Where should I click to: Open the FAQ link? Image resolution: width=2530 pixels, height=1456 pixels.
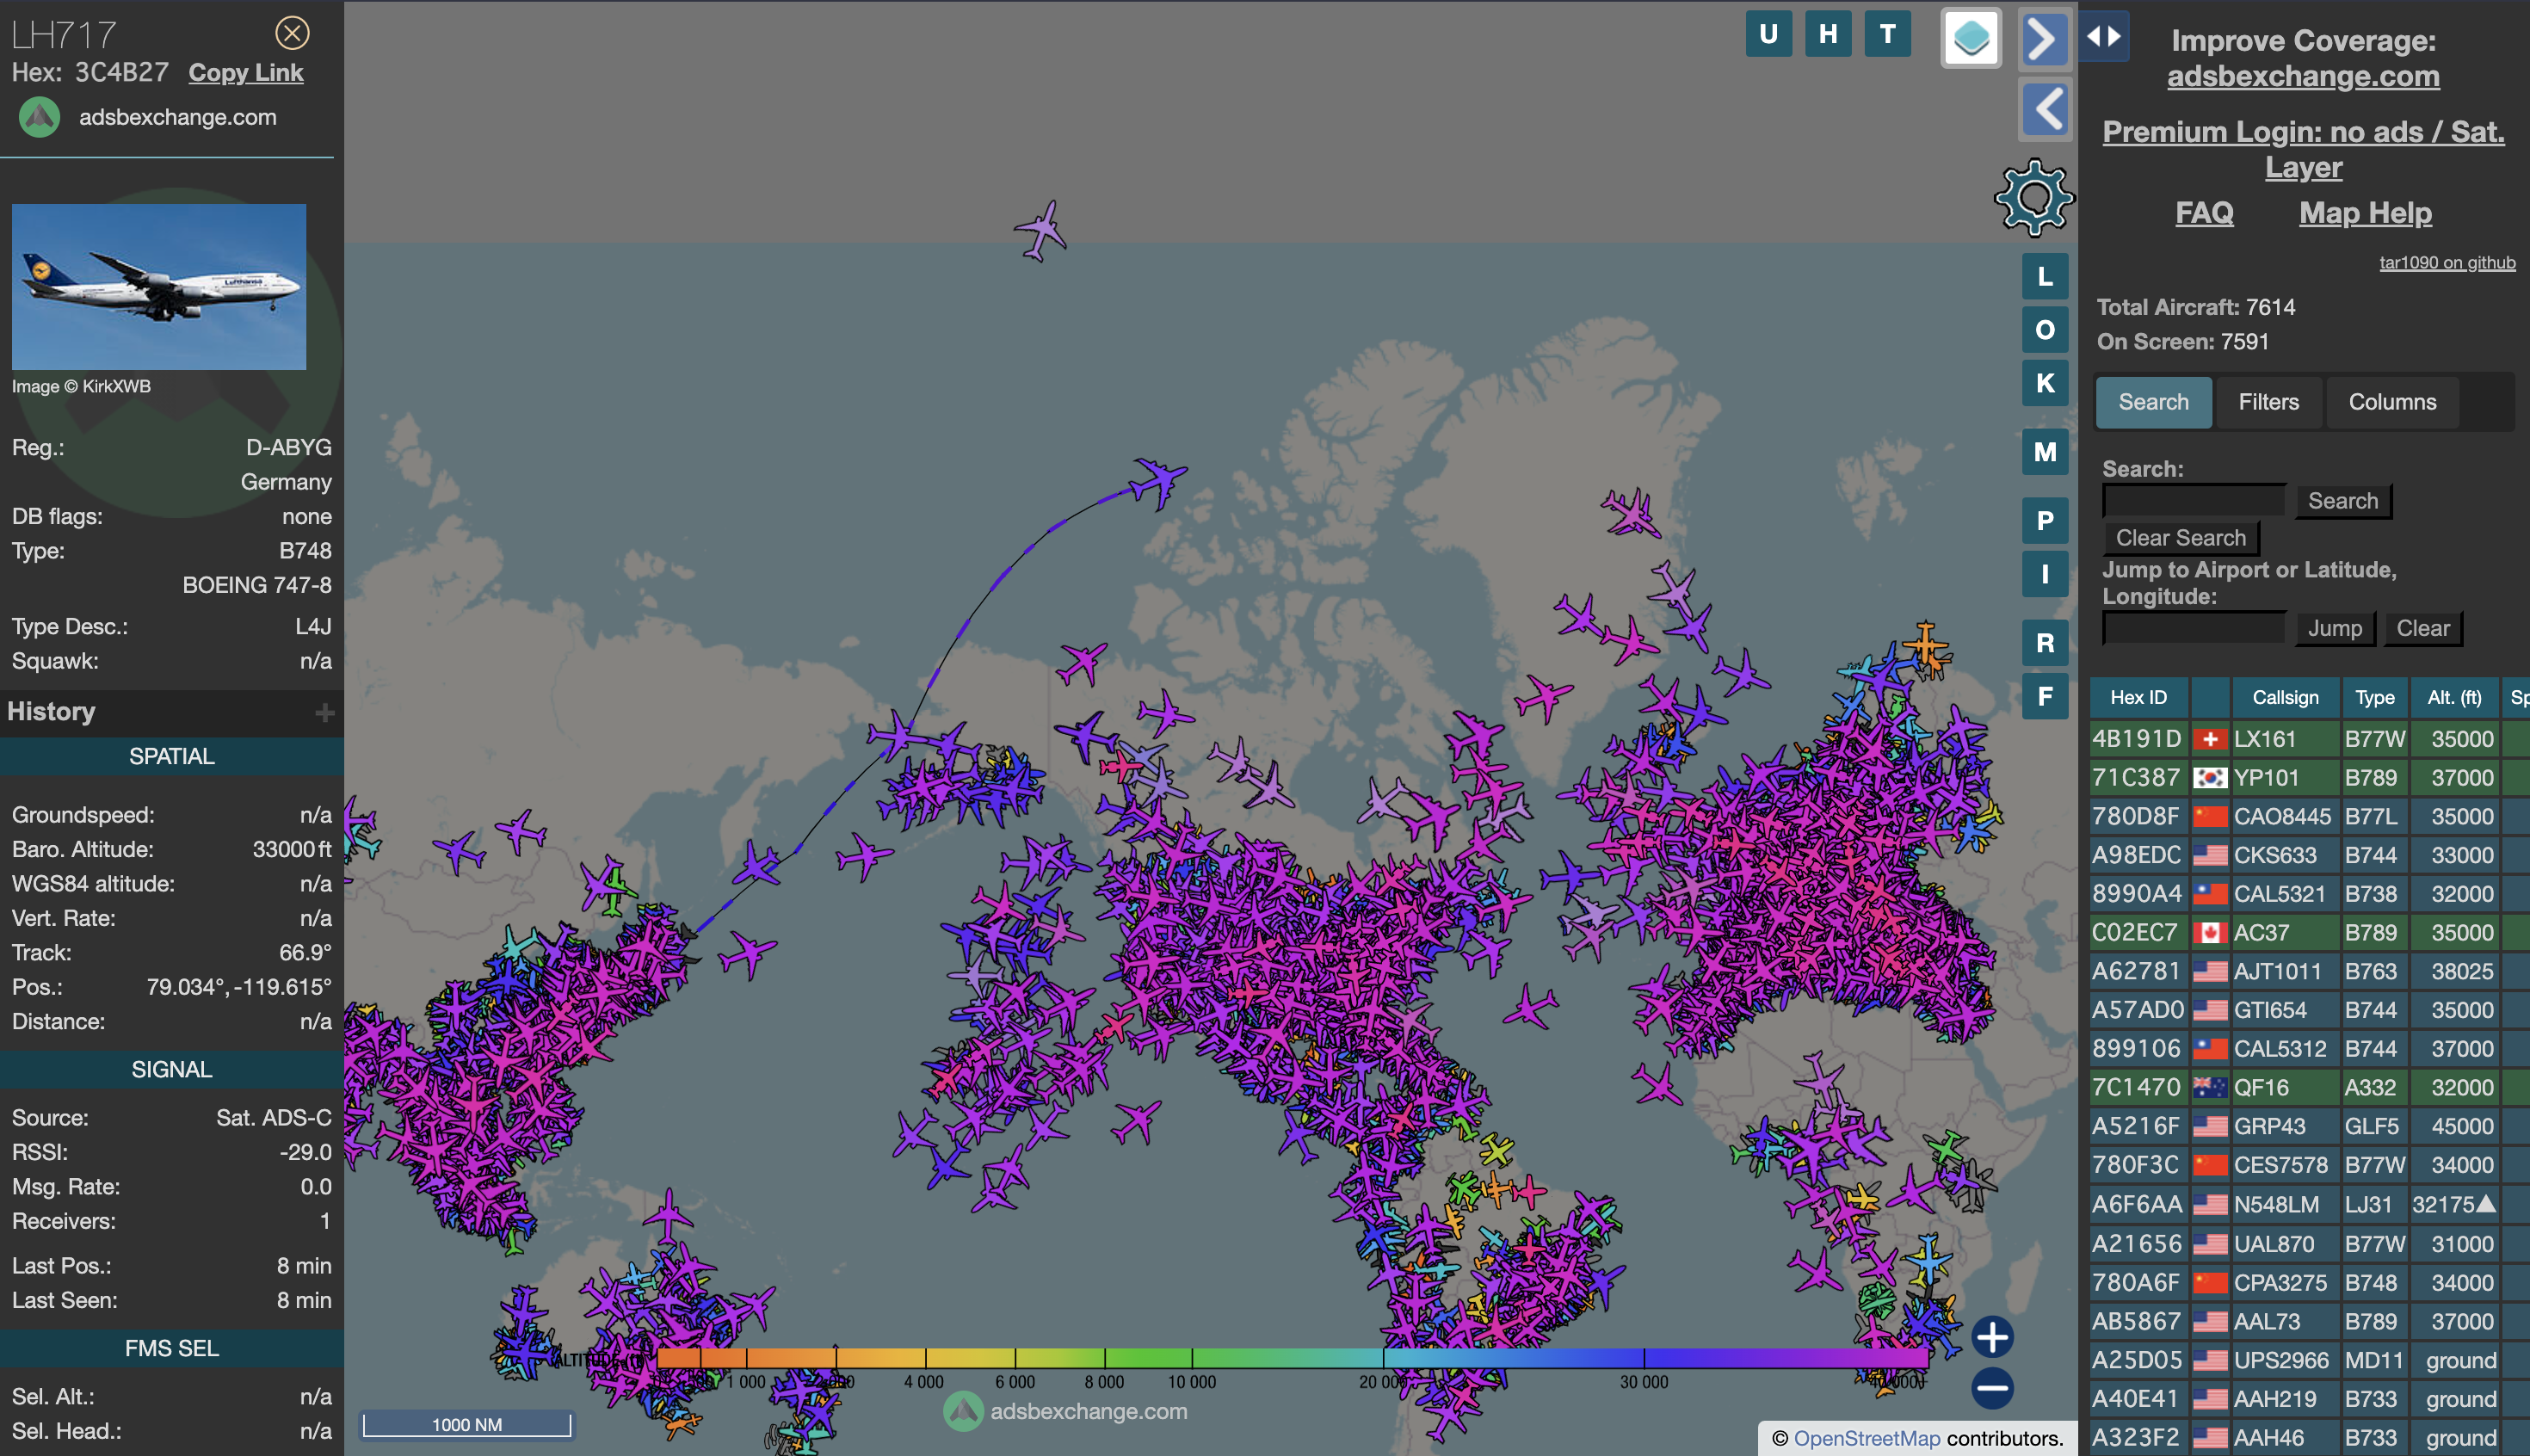2204,212
